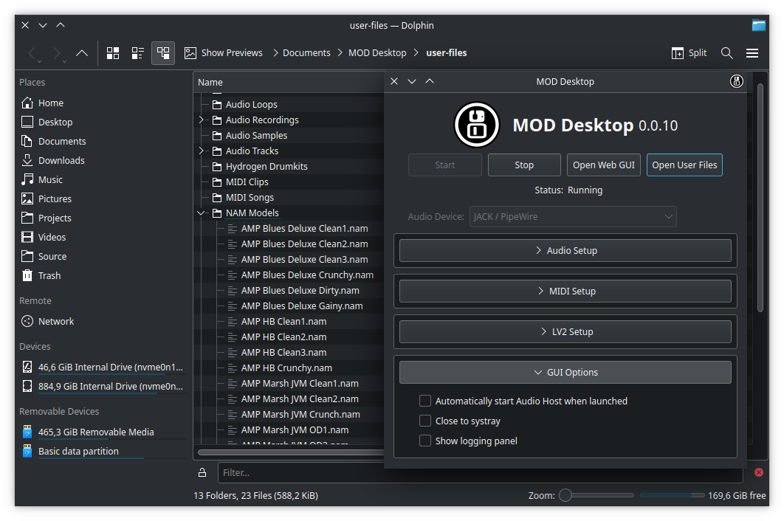Go back in Dolphin navigation history
This screenshot has width=784, height=521.
pyautogui.click(x=32, y=53)
